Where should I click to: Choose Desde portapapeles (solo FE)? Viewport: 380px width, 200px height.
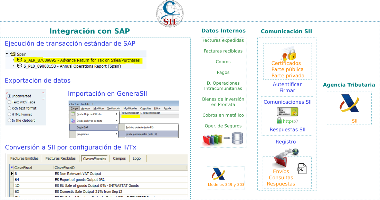(148, 134)
